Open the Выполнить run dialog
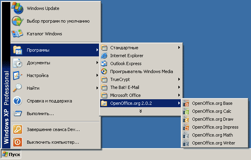251x160 pixels. 40,114
